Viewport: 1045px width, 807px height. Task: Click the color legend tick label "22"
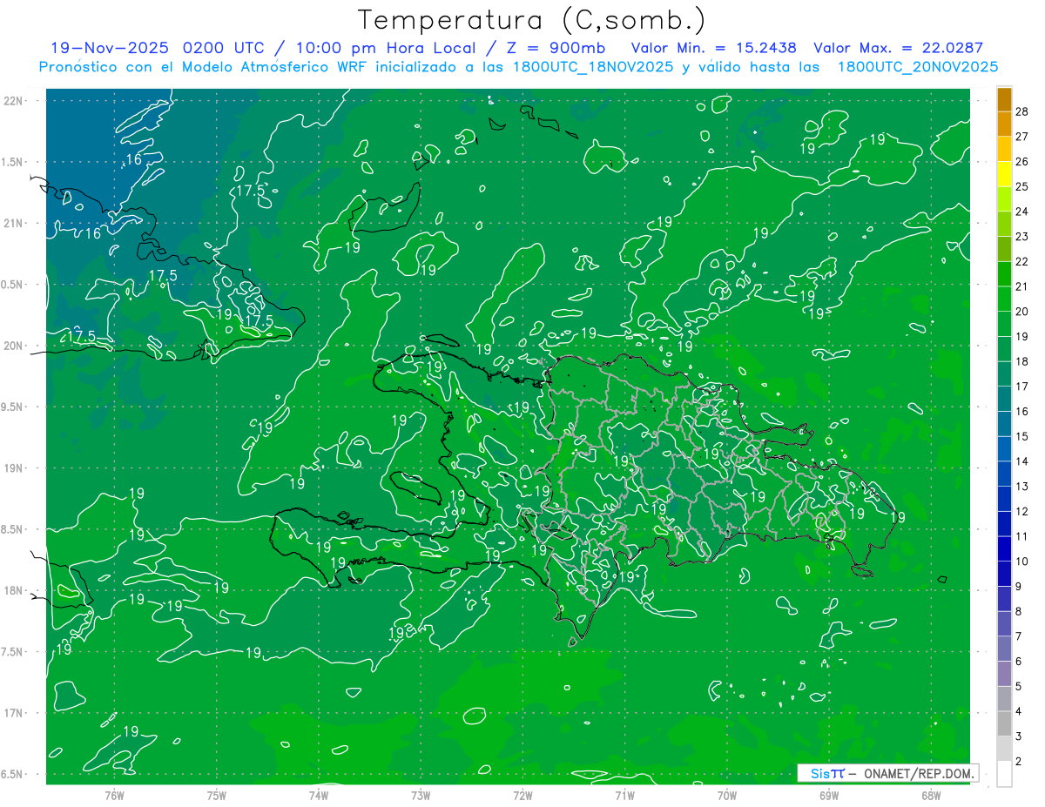coord(1021,261)
